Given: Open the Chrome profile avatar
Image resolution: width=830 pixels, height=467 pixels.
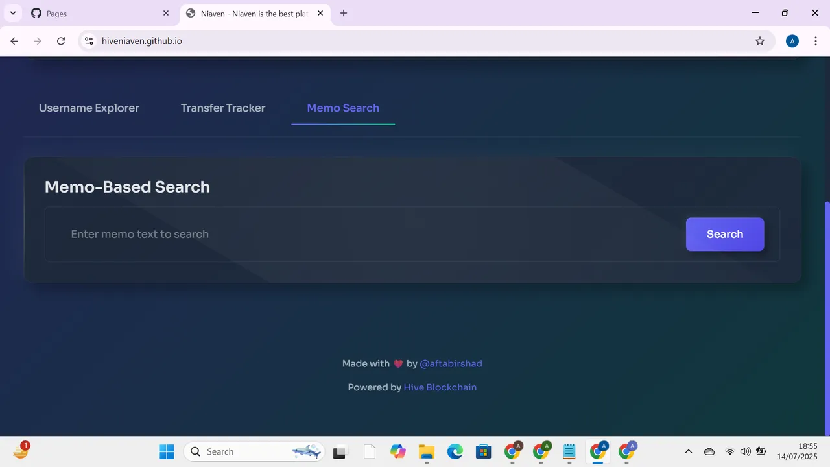Looking at the screenshot, I should pyautogui.click(x=792, y=41).
